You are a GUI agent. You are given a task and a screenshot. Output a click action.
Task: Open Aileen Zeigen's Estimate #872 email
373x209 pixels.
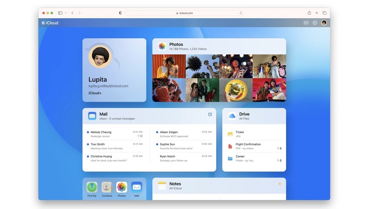pos(184,134)
